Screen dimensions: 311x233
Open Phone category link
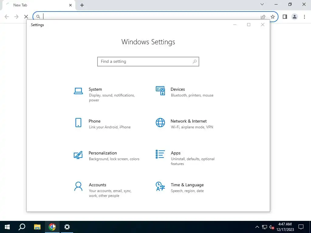(94, 121)
